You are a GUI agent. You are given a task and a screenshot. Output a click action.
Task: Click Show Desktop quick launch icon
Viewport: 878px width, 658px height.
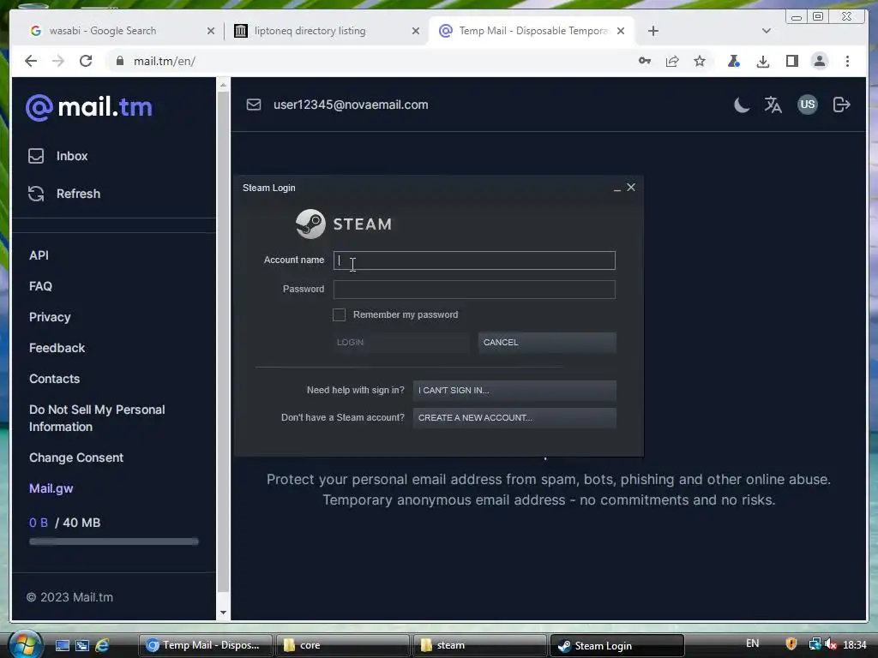coord(62,645)
